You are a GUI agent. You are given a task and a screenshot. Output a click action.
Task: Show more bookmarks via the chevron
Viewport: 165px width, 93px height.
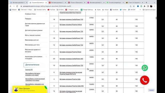(x=140, y=10)
